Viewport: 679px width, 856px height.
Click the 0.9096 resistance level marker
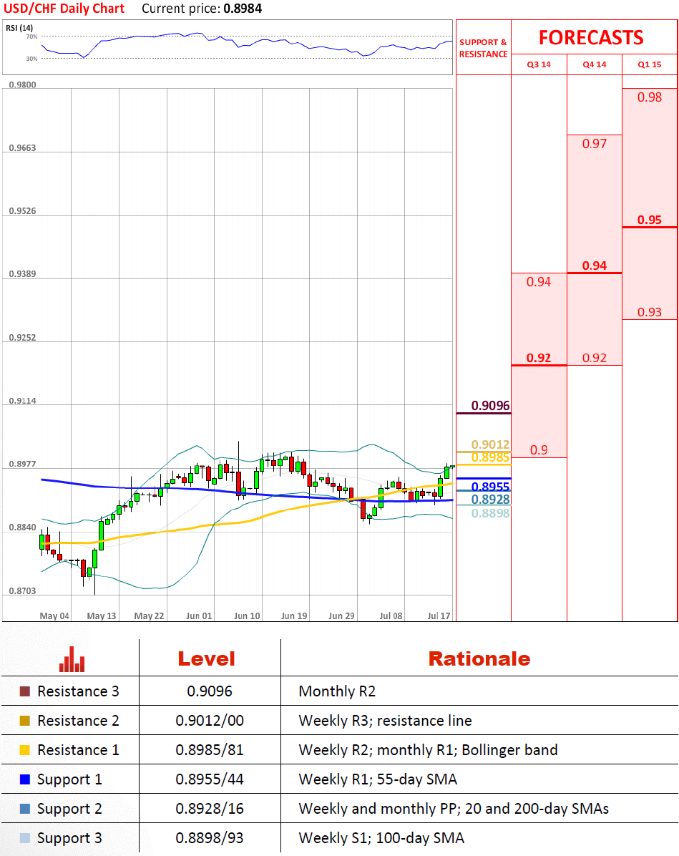[x=490, y=406]
